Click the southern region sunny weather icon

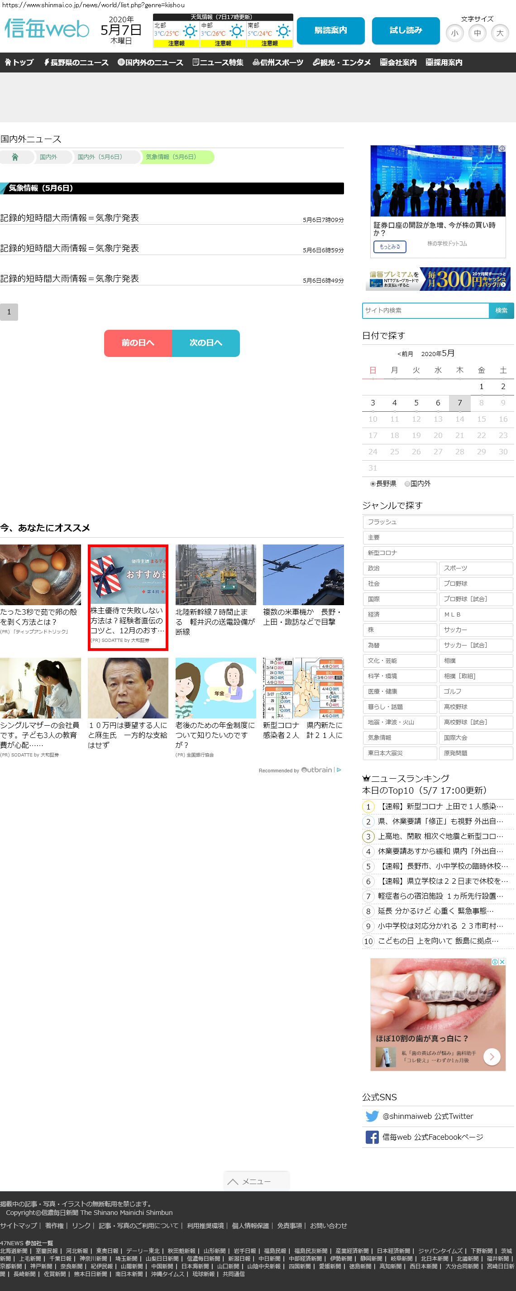coord(283,31)
